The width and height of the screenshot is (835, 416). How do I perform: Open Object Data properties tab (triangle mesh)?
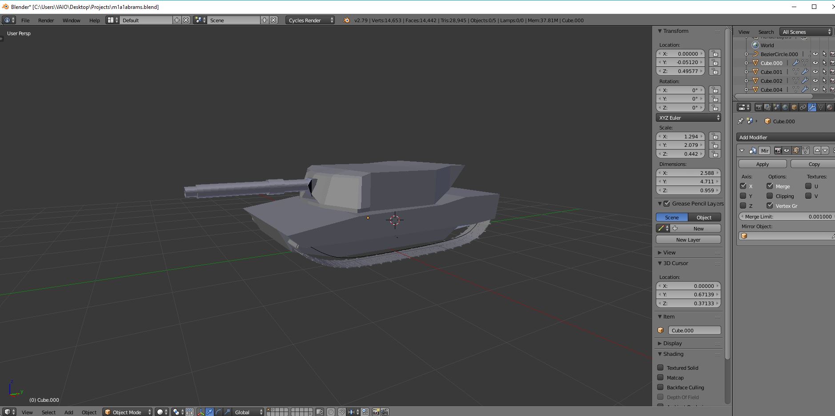[821, 107]
